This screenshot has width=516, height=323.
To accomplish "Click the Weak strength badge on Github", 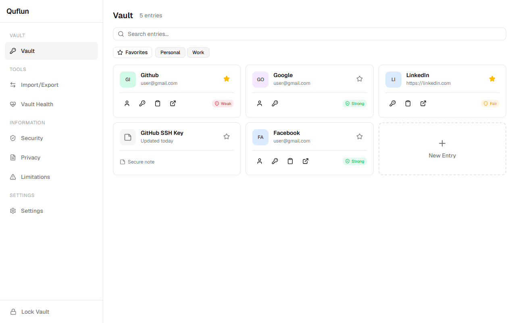I will pyautogui.click(x=223, y=104).
